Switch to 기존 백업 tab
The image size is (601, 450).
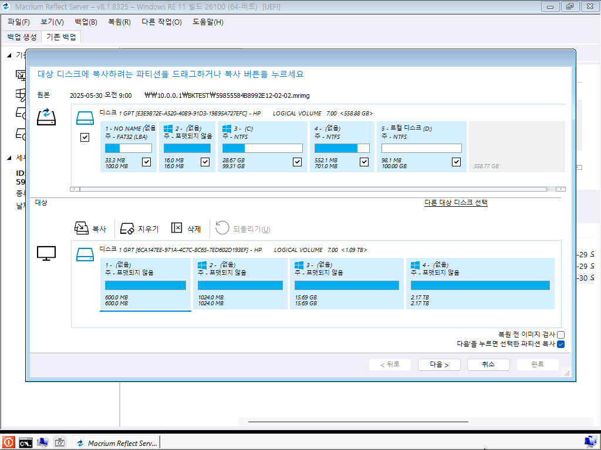coord(61,37)
